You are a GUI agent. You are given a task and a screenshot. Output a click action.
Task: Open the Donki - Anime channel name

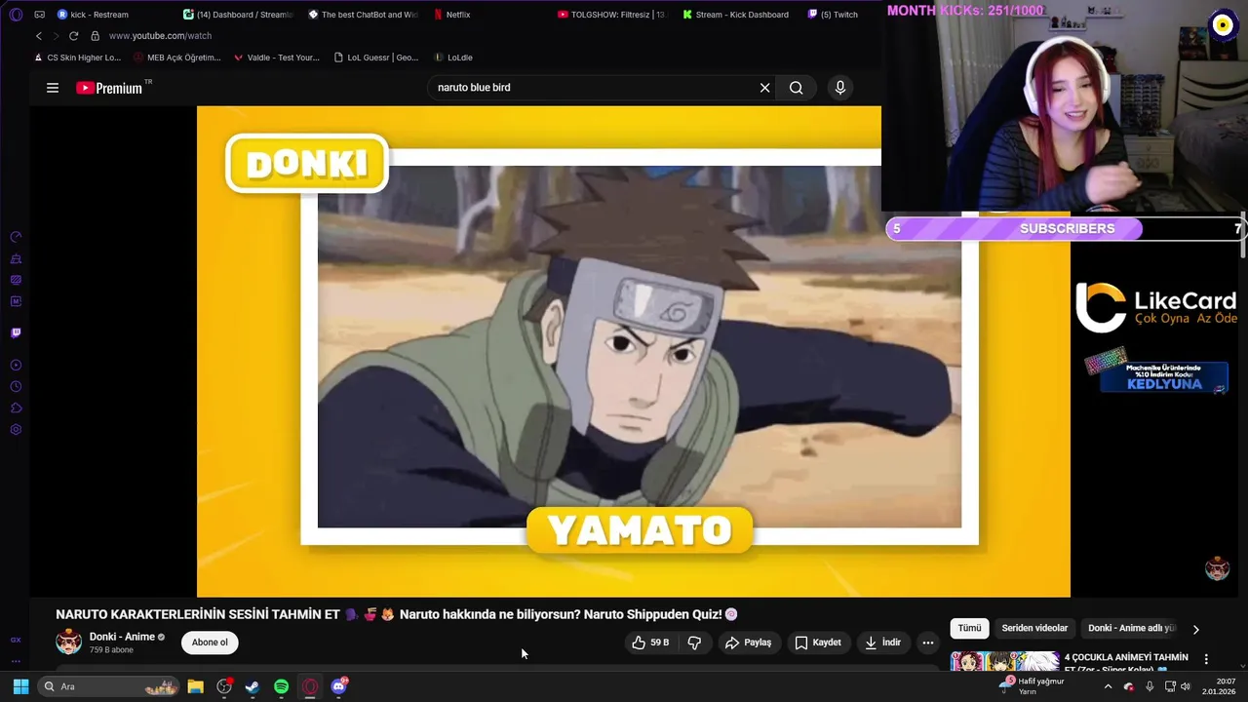tap(122, 637)
